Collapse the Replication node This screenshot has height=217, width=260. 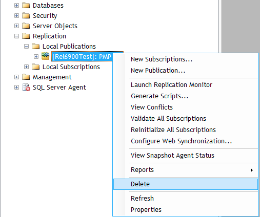(x=16, y=36)
